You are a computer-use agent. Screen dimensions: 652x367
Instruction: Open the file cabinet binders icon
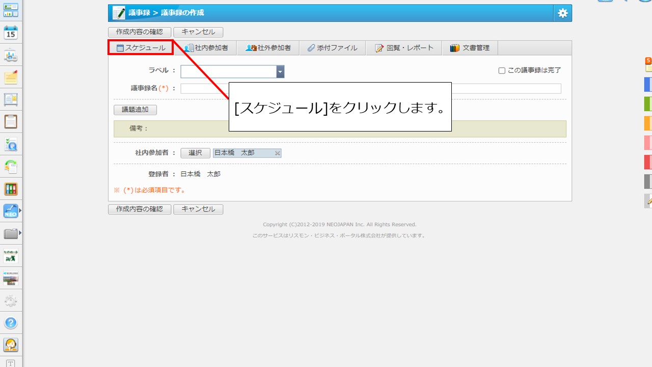point(11,189)
